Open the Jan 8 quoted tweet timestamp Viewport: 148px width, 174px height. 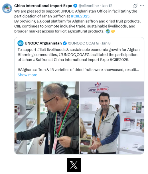pyautogui.click(x=106, y=43)
